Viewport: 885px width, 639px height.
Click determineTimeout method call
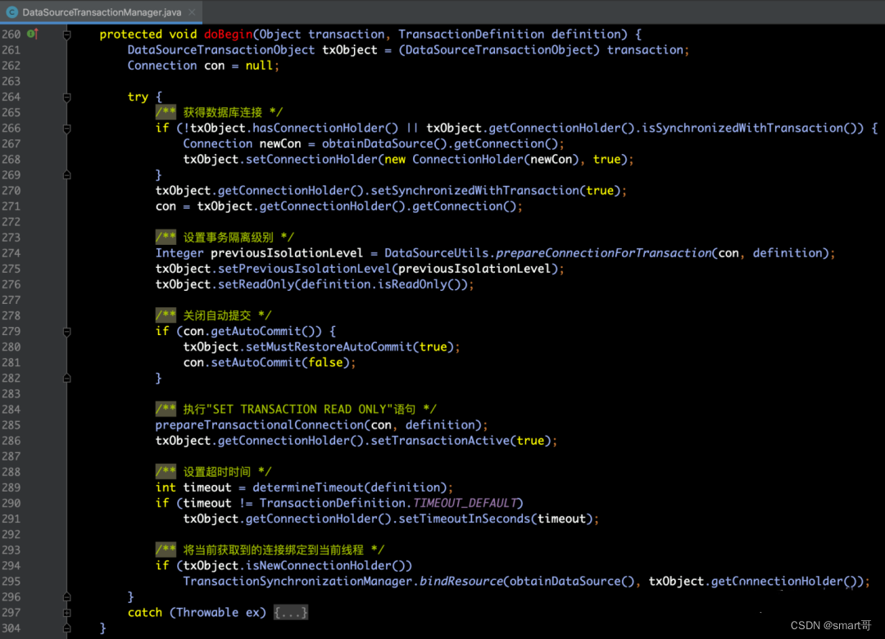tap(308, 487)
